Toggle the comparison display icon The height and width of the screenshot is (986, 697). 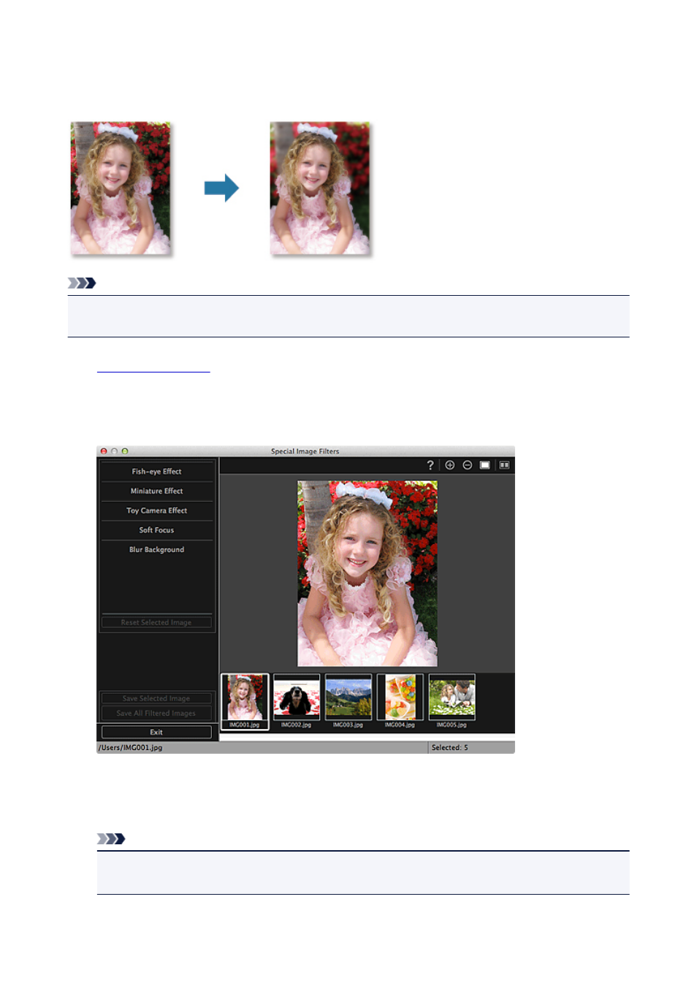(x=504, y=465)
